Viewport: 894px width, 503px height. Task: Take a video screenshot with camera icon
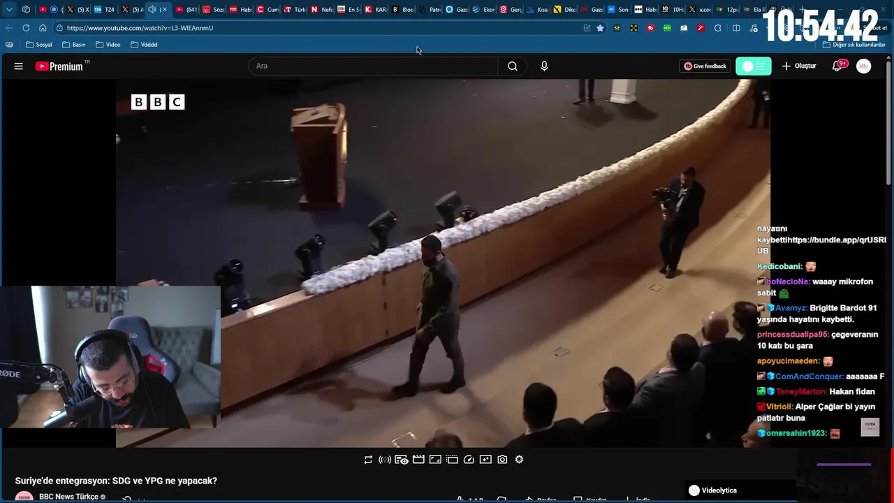point(502,459)
